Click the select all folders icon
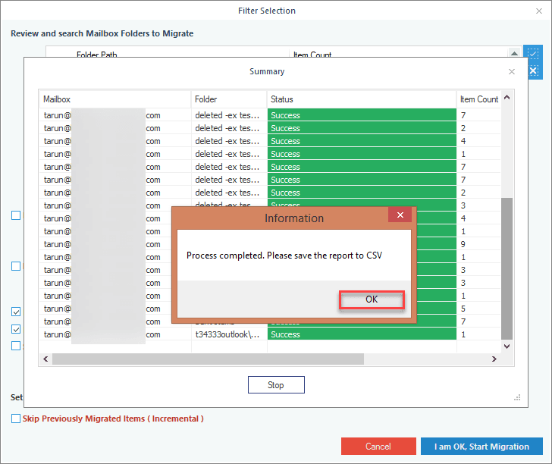Screen dimensions: 552x464 [x=533, y=53]
